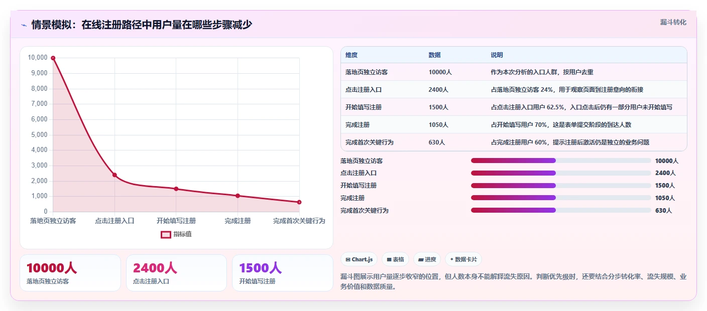Click the Chart.js chip
This screenshot has width=707, height=311.
pyautogui.click(x=359, y=259)
